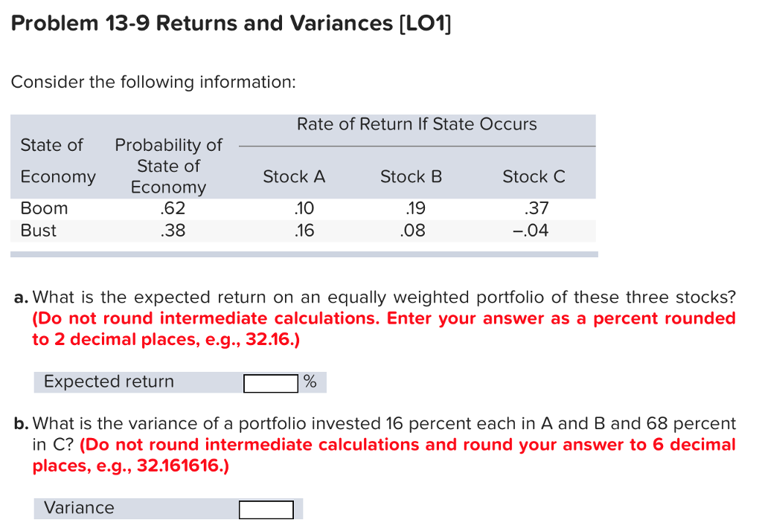Click the Rate of Return If State Occurs header
This screenshot has height=531, width=762.
click(417, 124)
